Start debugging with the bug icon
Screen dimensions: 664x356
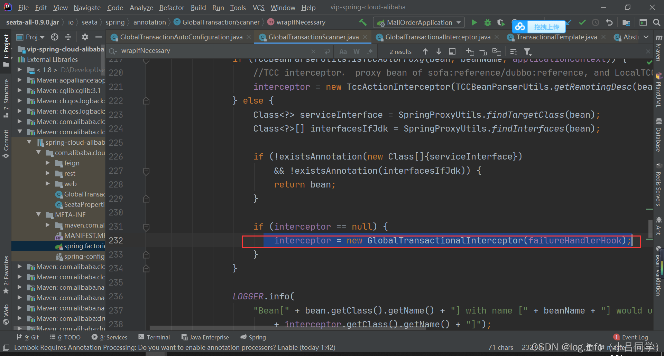point(488,22)
